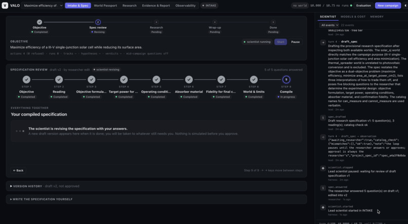This screenshot has width=408, height=224.
Task: Go to Step 1 Objective checkmark
Action: 26,79
